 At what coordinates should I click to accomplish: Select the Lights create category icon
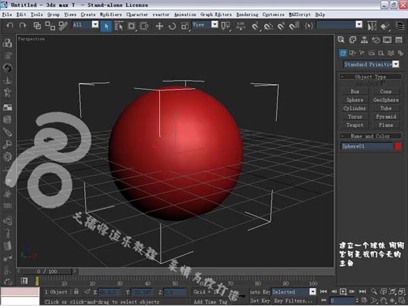point(362,53)
